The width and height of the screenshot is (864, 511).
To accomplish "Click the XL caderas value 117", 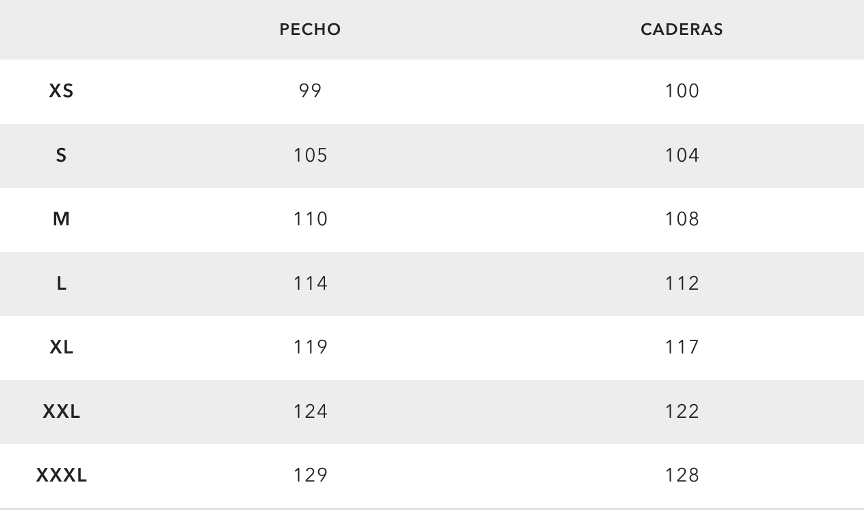I will [x=682, y=347].
